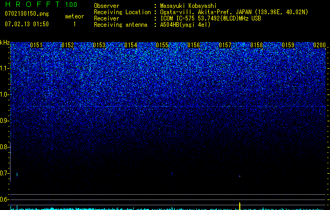Click the 1.1 kHz frequency label
The image size is (330, 210).
click(x=4, y=68)
